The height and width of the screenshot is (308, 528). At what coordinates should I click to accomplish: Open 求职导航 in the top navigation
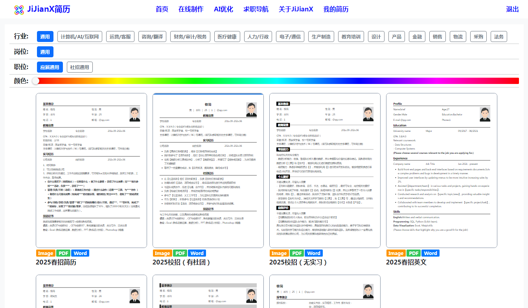tap(256, 9)
